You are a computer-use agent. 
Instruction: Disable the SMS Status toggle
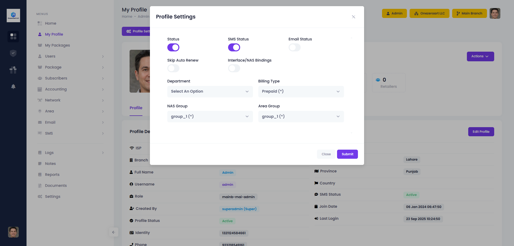pyautogui.click(x=234, y=47)
